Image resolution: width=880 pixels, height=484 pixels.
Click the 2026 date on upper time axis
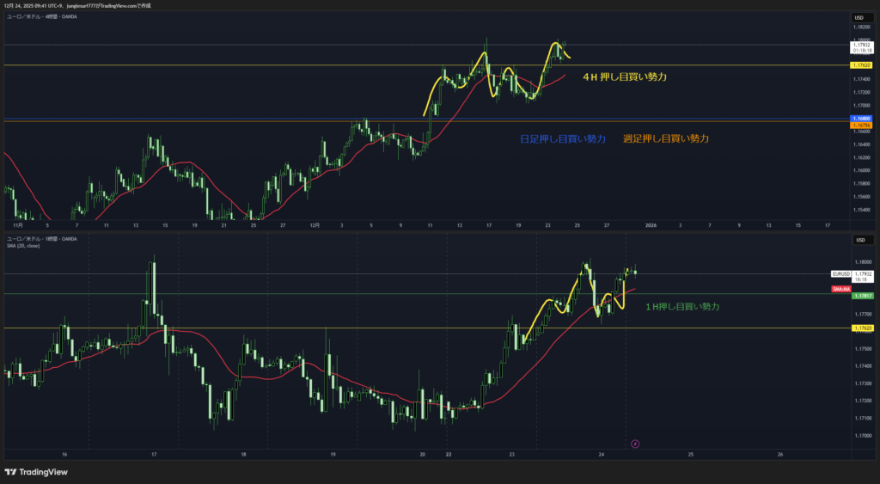pos(651,225)
